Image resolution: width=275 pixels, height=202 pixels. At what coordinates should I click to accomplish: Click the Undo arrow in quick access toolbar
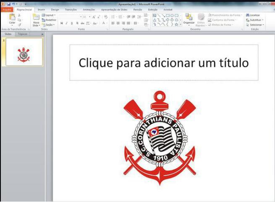coord(13,4)
